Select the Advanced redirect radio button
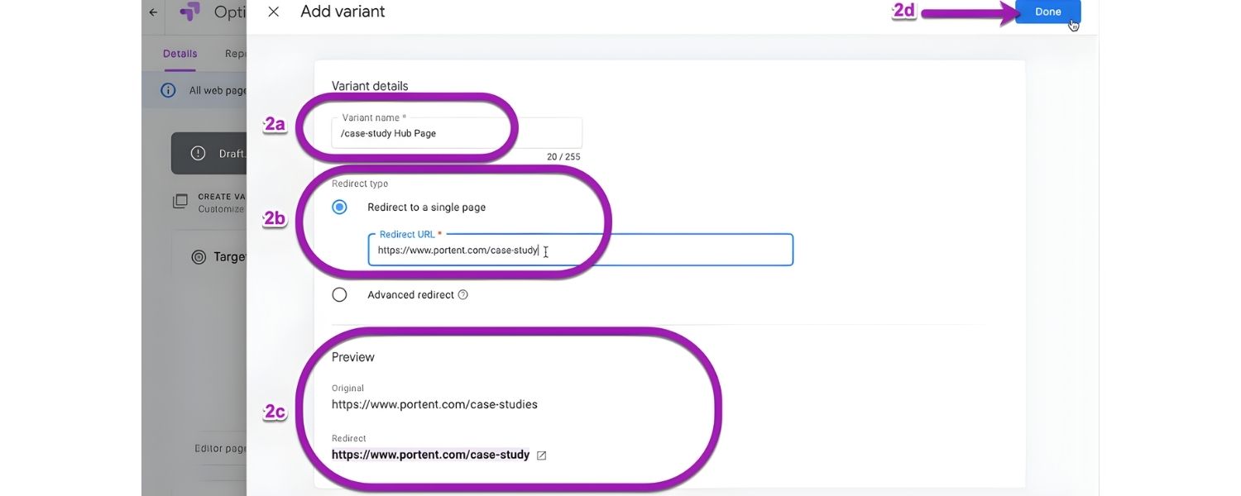This screenshot has width=1241, height=496. [339, 294]
